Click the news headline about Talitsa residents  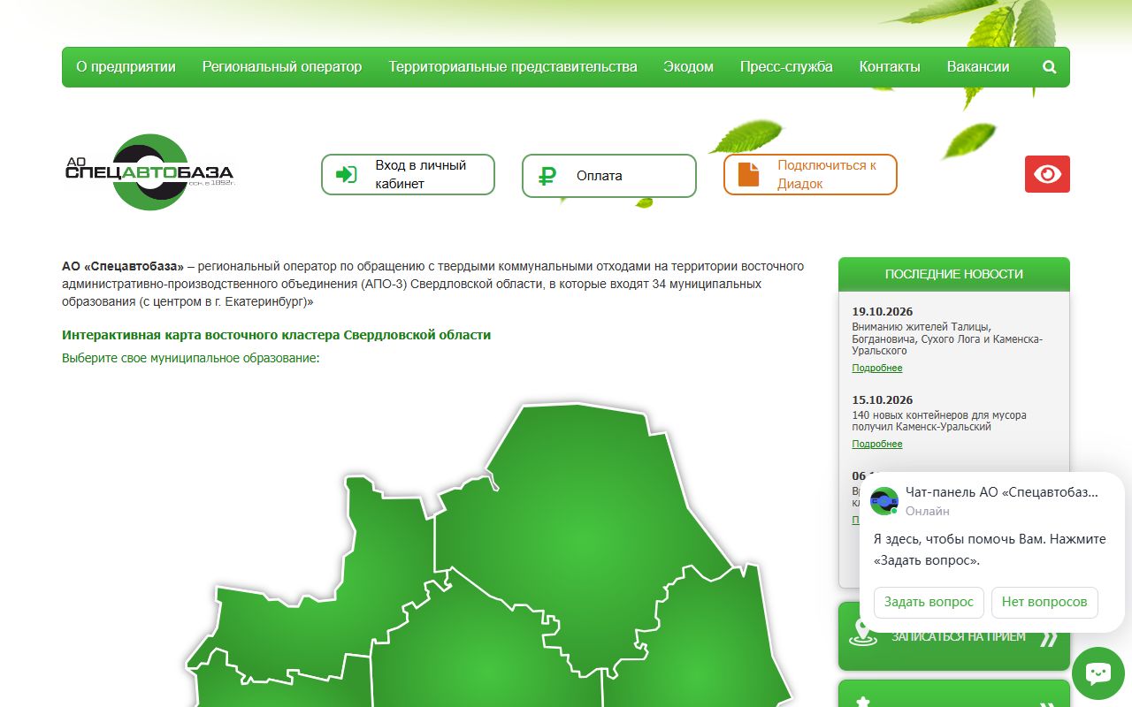point(947,338)
